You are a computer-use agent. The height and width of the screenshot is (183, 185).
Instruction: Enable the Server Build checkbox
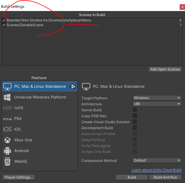coord(135,110)
